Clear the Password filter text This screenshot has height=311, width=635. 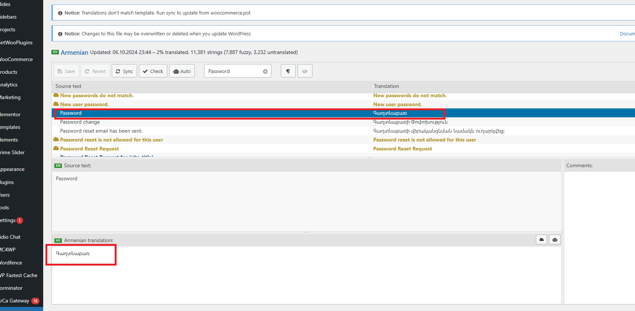pyautogui.click(x=265, y=72)
